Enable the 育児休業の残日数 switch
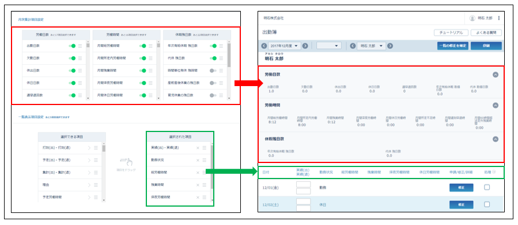This screenshot has height=225, width=518. click(213, 95)
